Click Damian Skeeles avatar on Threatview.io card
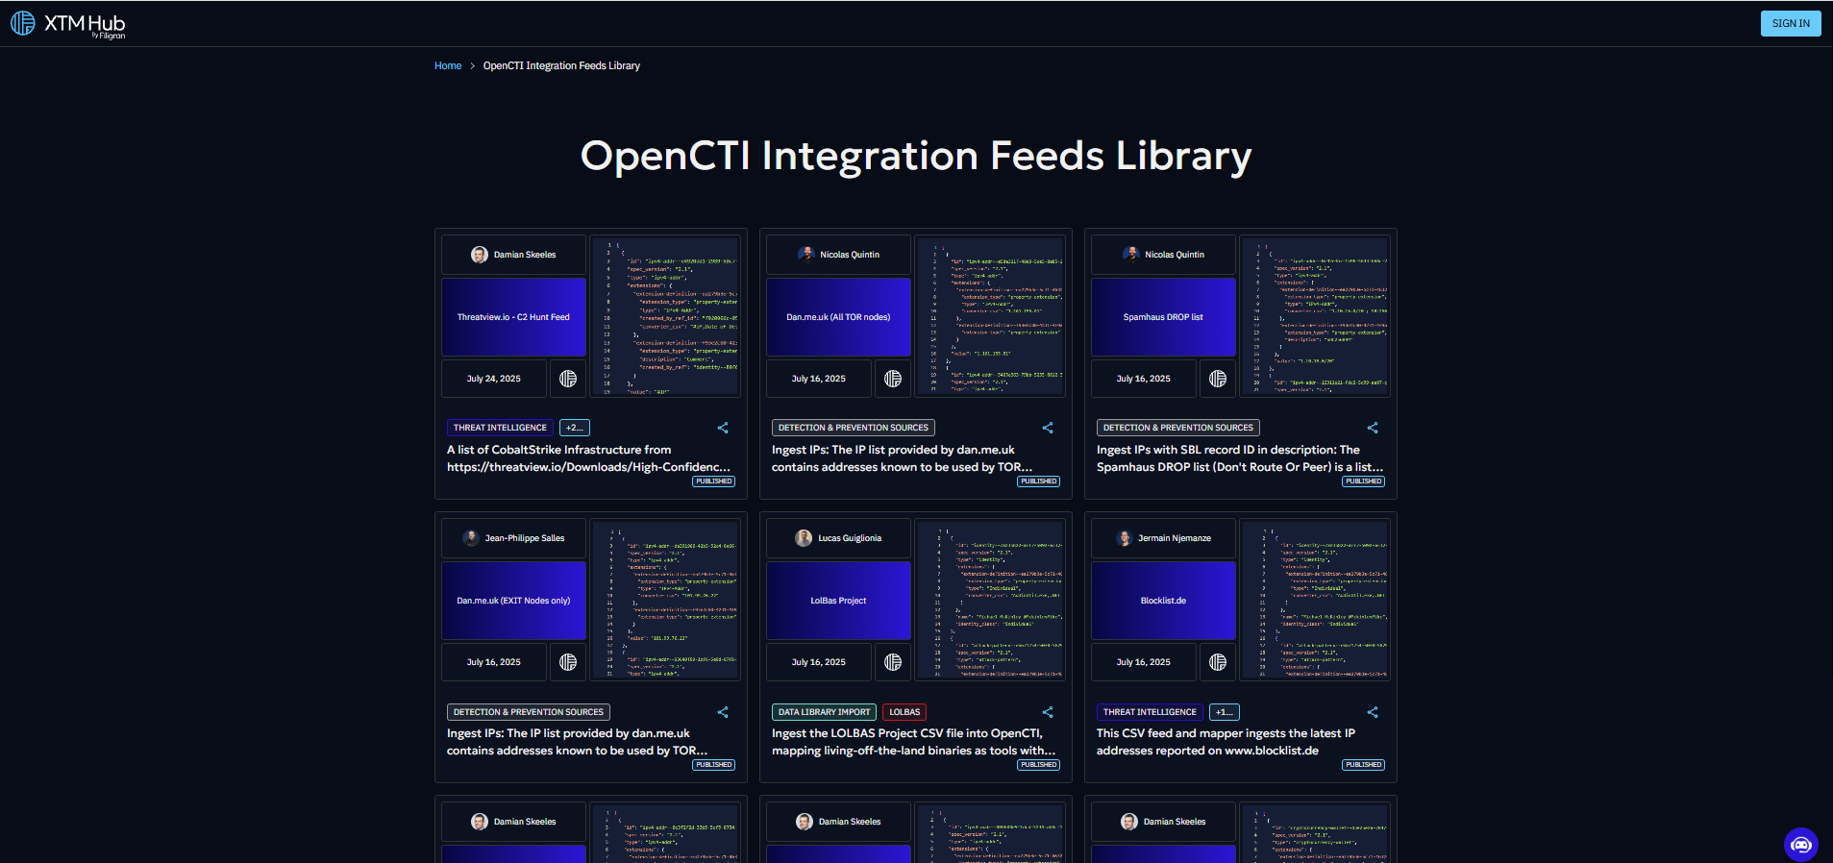 click(x=479, y=255)
